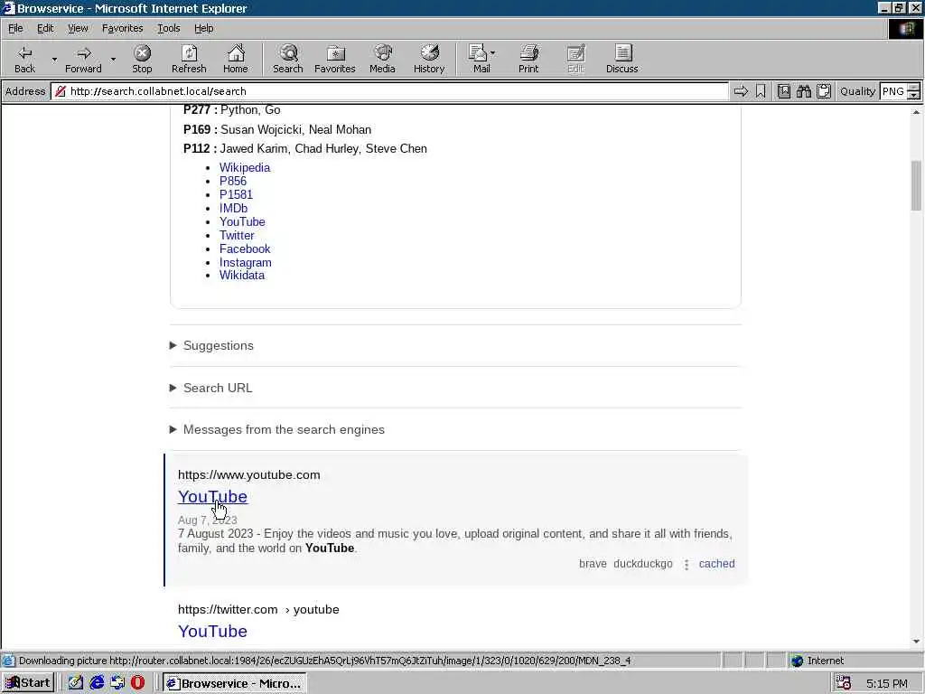Open the Edit menu
Image resolution: width=925 pixels, height=694 pixels.
45,28
